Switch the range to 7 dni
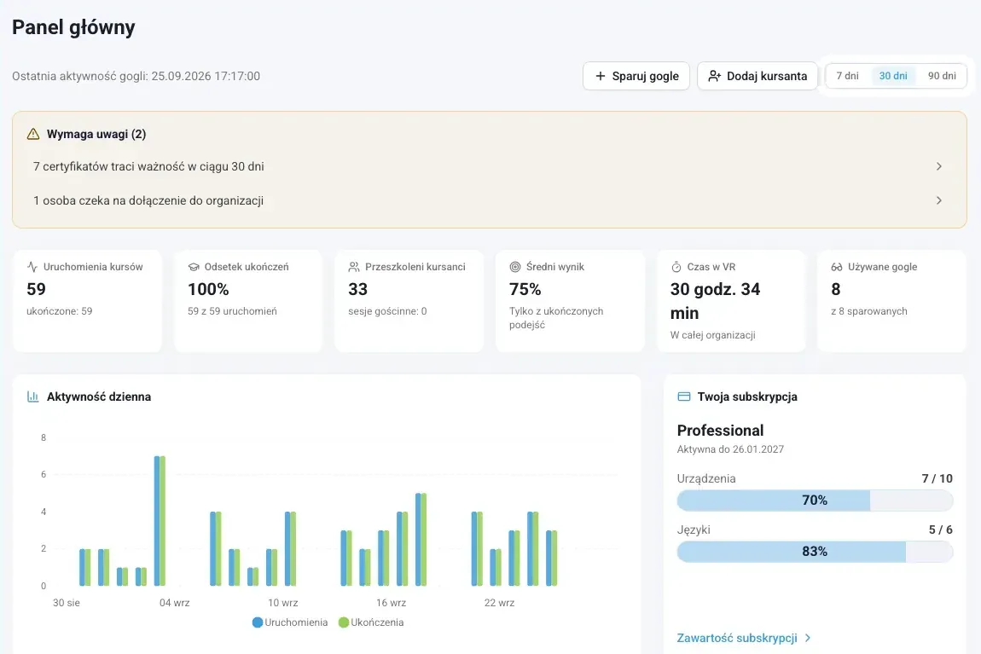The width and height of the screenshot is (981, 654). [x=847, y=76]
